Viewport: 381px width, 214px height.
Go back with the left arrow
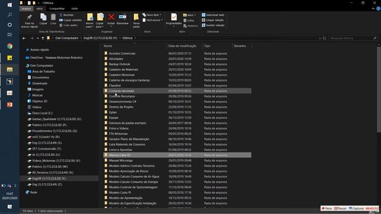click(24, 38)
